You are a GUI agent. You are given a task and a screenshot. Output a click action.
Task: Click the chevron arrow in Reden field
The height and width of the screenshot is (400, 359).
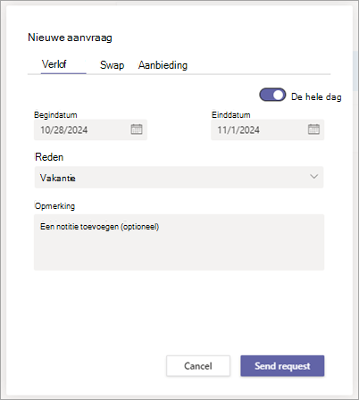313,177
